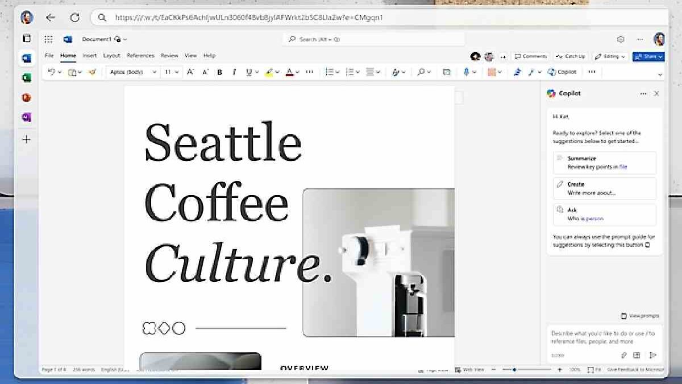The height and width of the screenshot is (384, 682).
Task: Toggle underline formatting
Action: (x=249, y=72)
